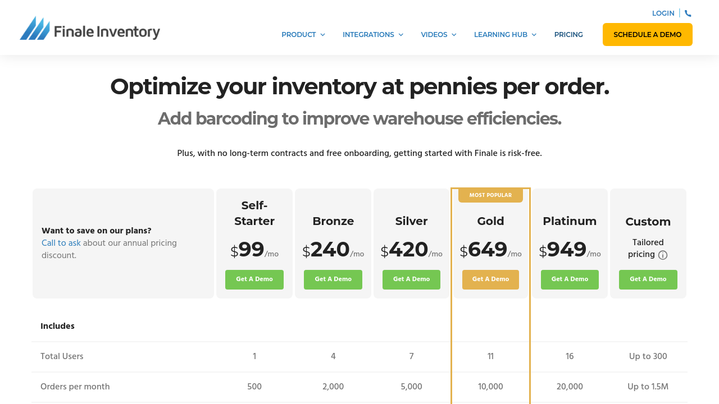Click the phone icon beside Login
Image resolution: width=719 pixels, height=404 pixels.
coord(688,13)
